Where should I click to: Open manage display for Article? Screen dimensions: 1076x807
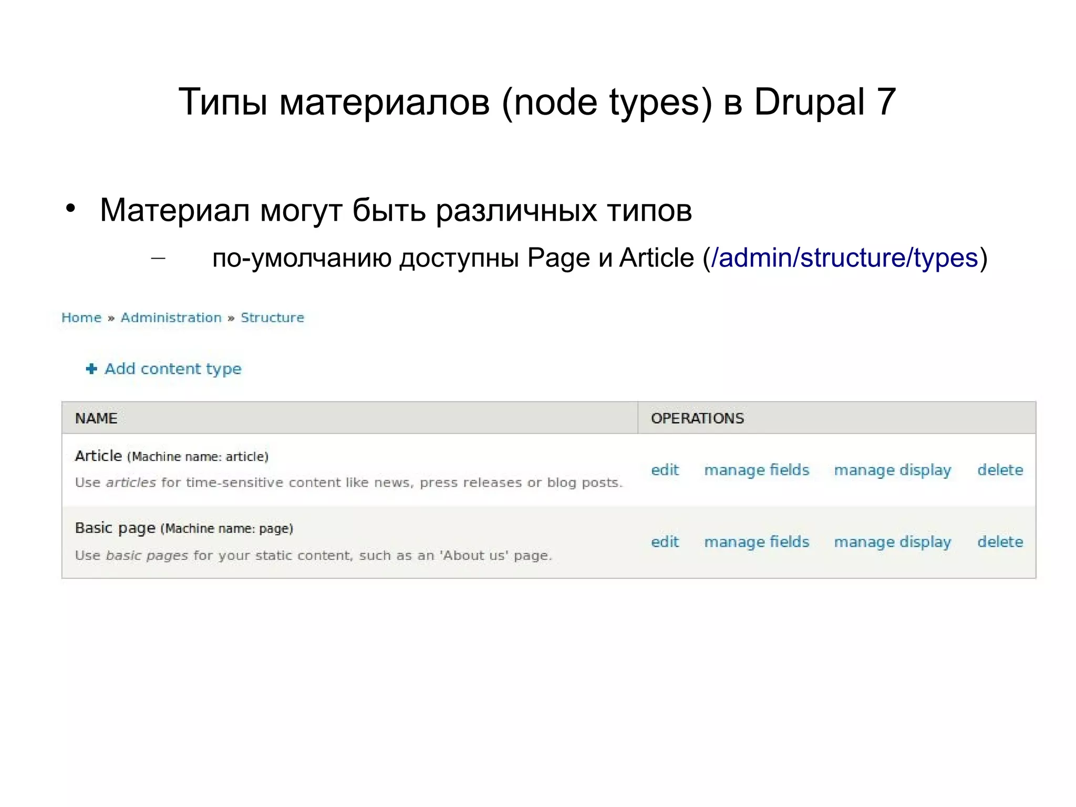coord(892,470)
